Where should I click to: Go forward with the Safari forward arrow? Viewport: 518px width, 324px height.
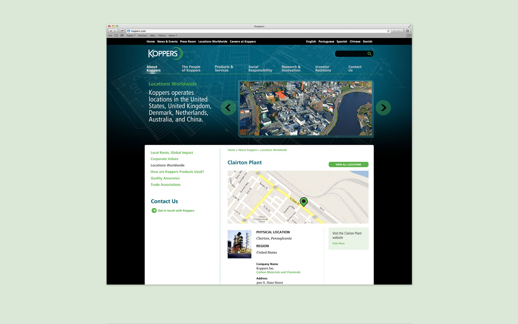point(115,31)
